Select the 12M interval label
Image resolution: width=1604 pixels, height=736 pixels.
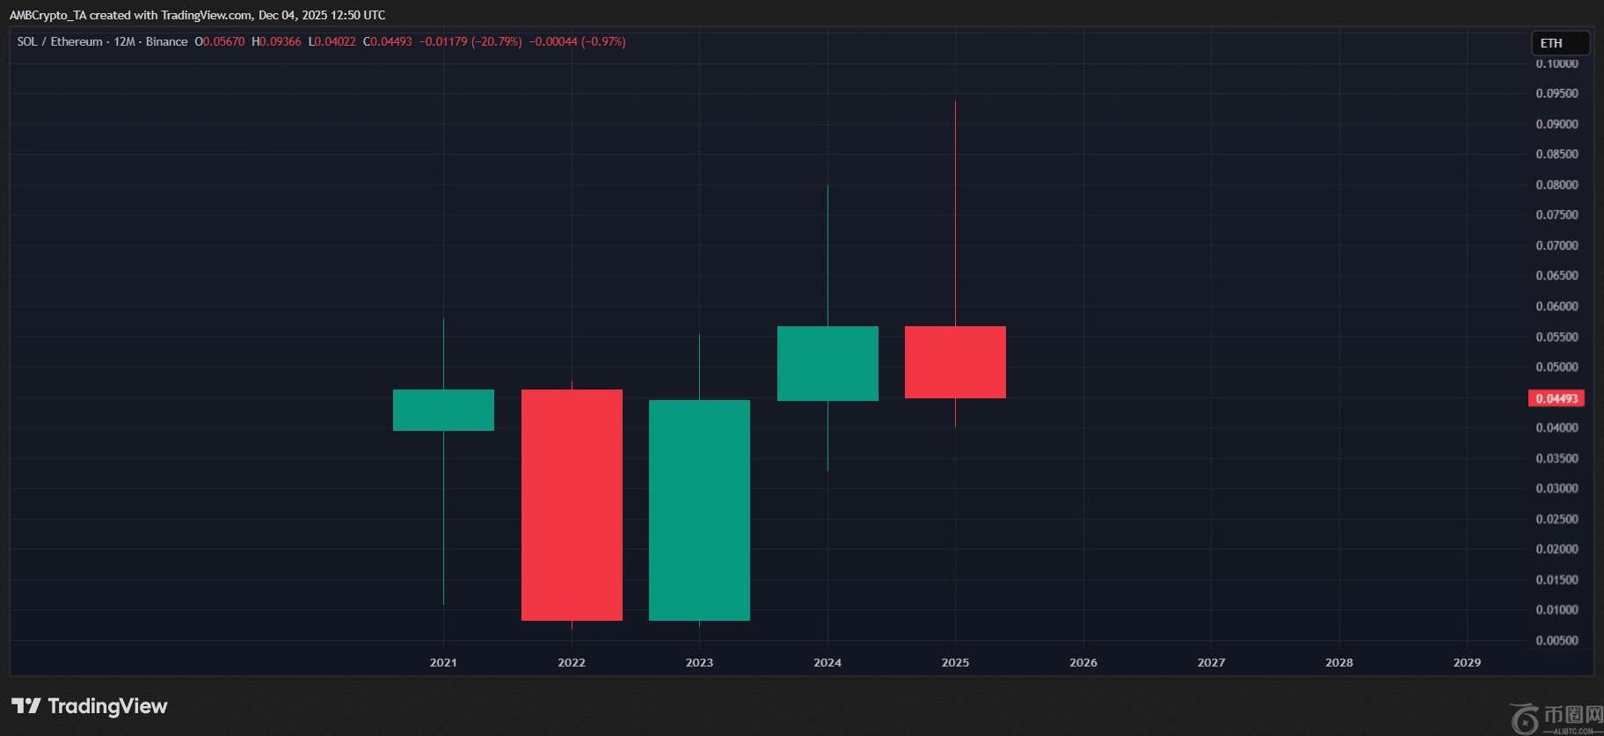click(x=124, y=41)
